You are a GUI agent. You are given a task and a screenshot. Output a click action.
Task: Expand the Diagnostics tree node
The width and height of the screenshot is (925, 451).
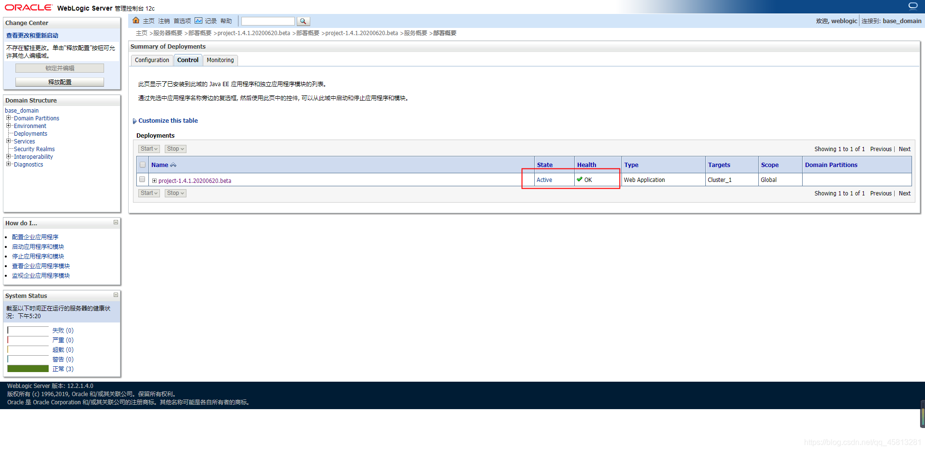point(9,164)
